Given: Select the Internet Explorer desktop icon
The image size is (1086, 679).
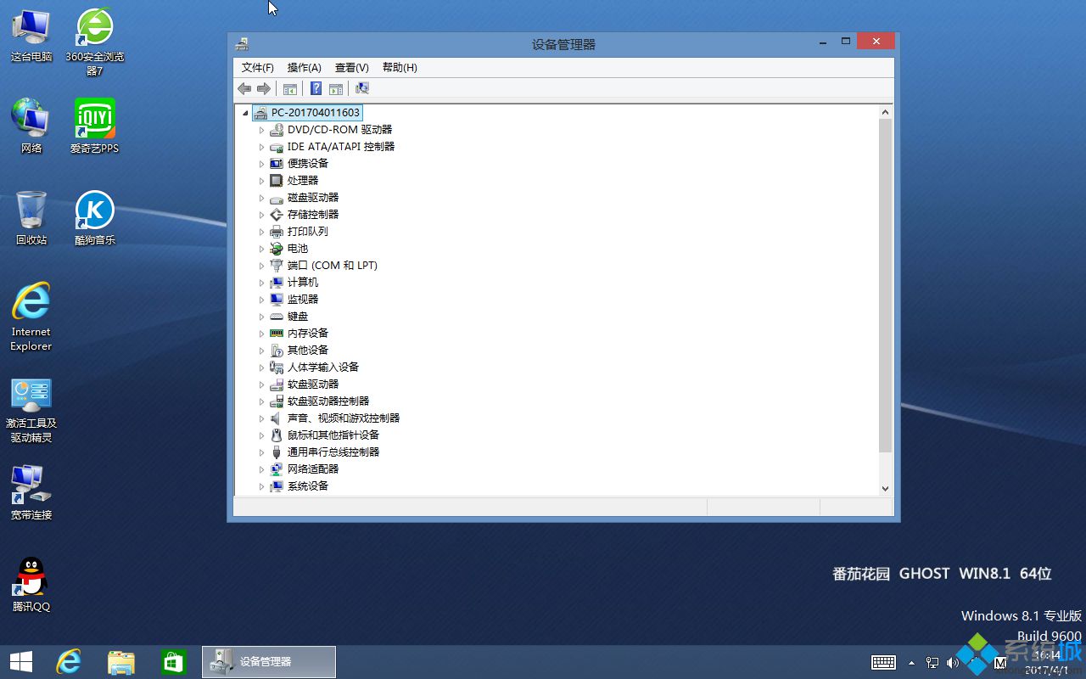Looking at the screenshot, I should click(x=31, y=317).
